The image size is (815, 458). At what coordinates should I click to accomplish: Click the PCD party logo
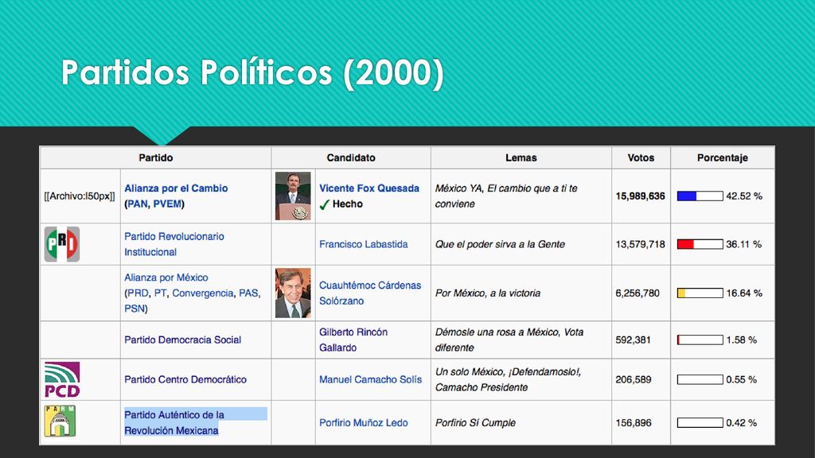[x=62, y=379]
